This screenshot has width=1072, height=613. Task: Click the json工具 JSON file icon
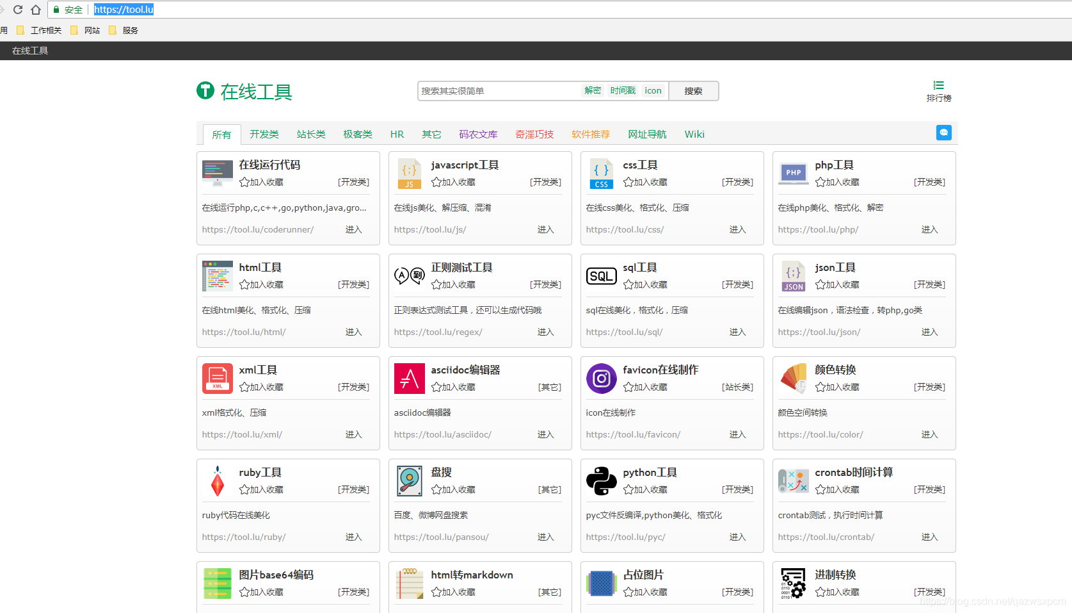pos(794,276)
